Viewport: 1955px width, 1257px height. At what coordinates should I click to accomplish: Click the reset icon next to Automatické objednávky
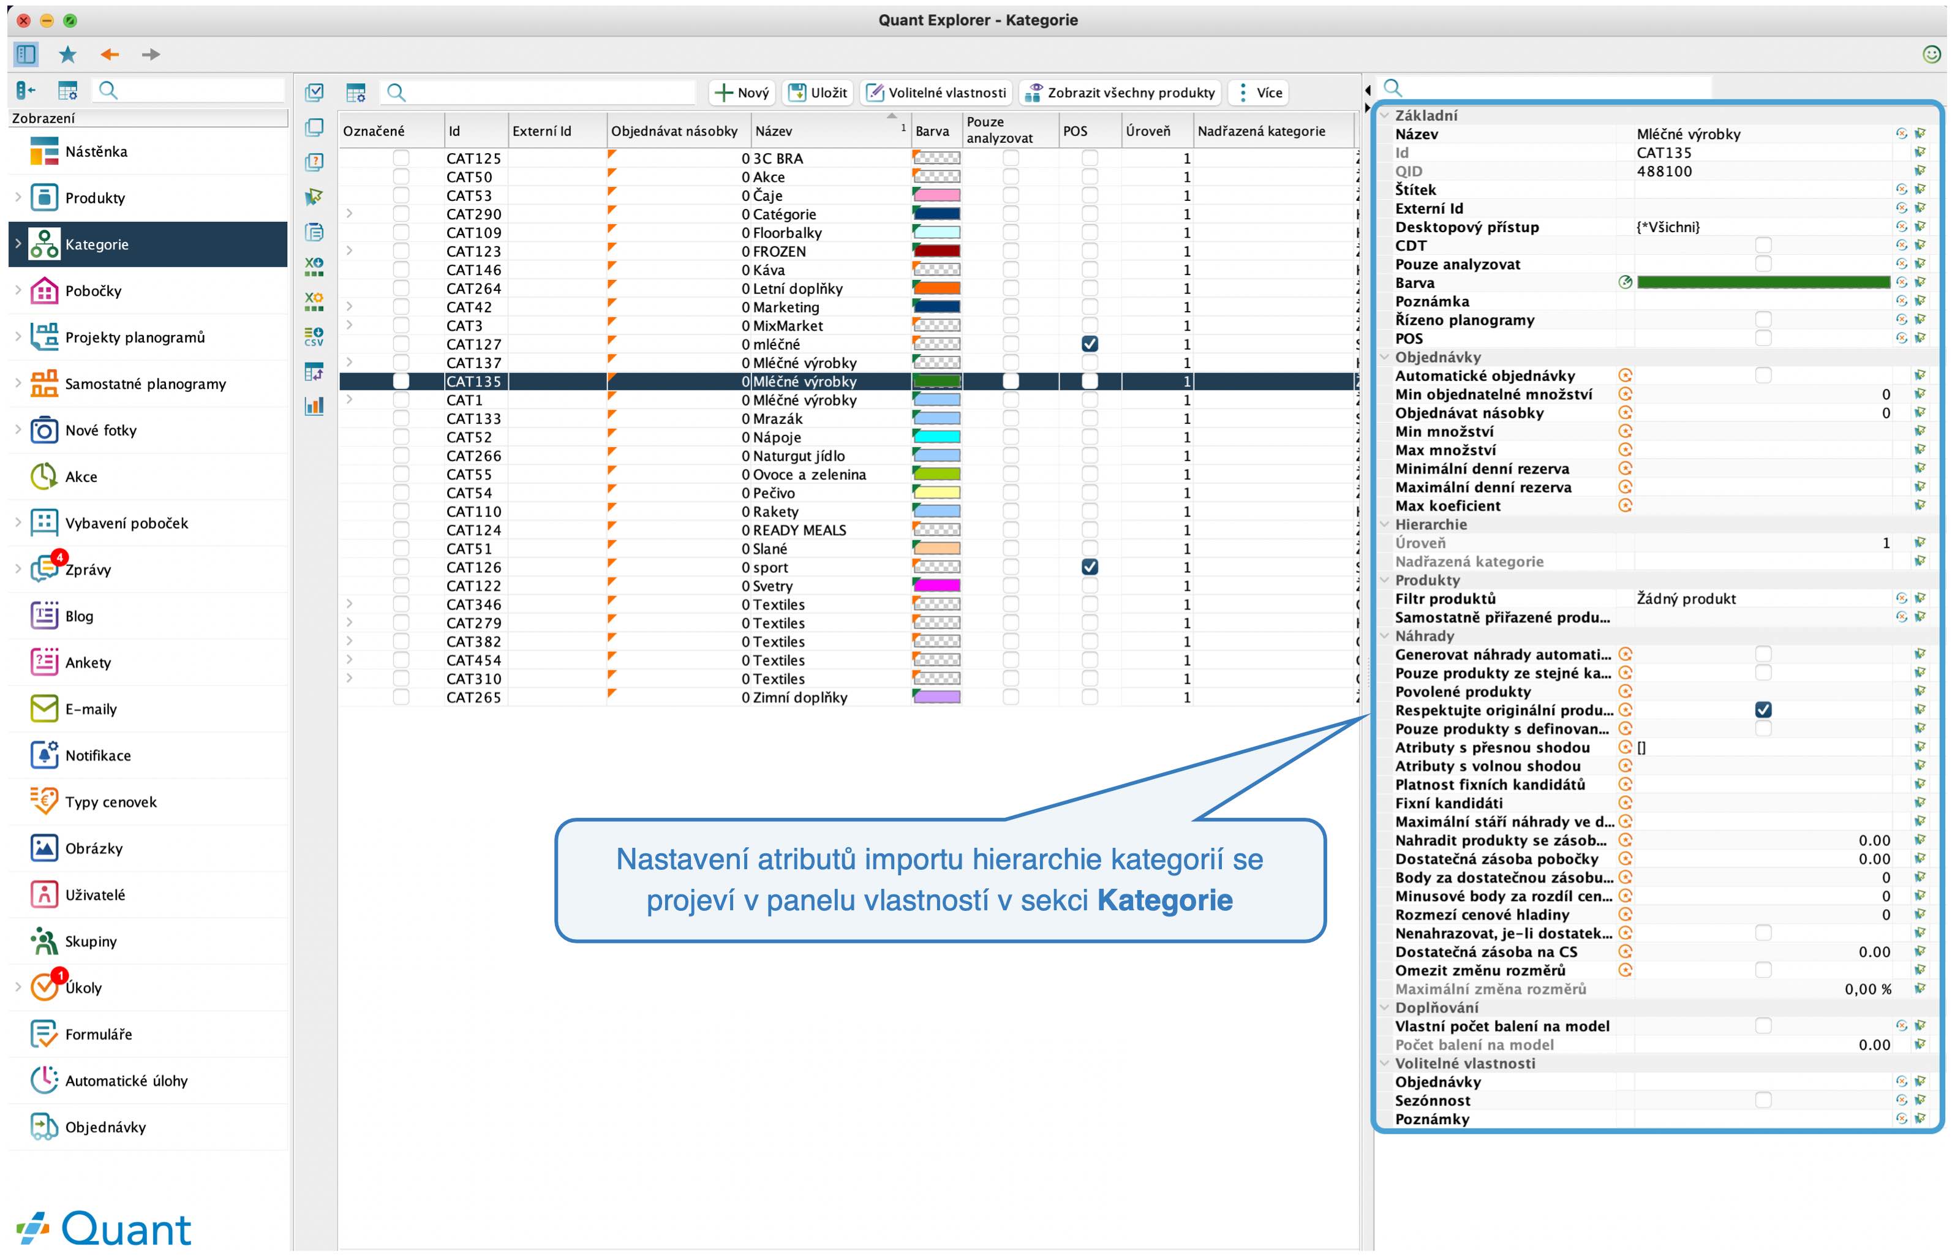1624,376
